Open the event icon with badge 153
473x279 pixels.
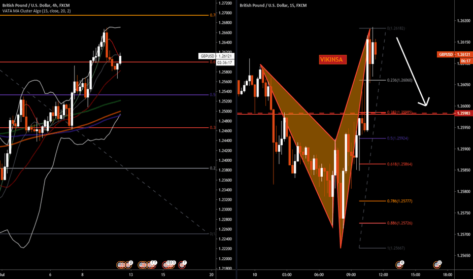167,265
